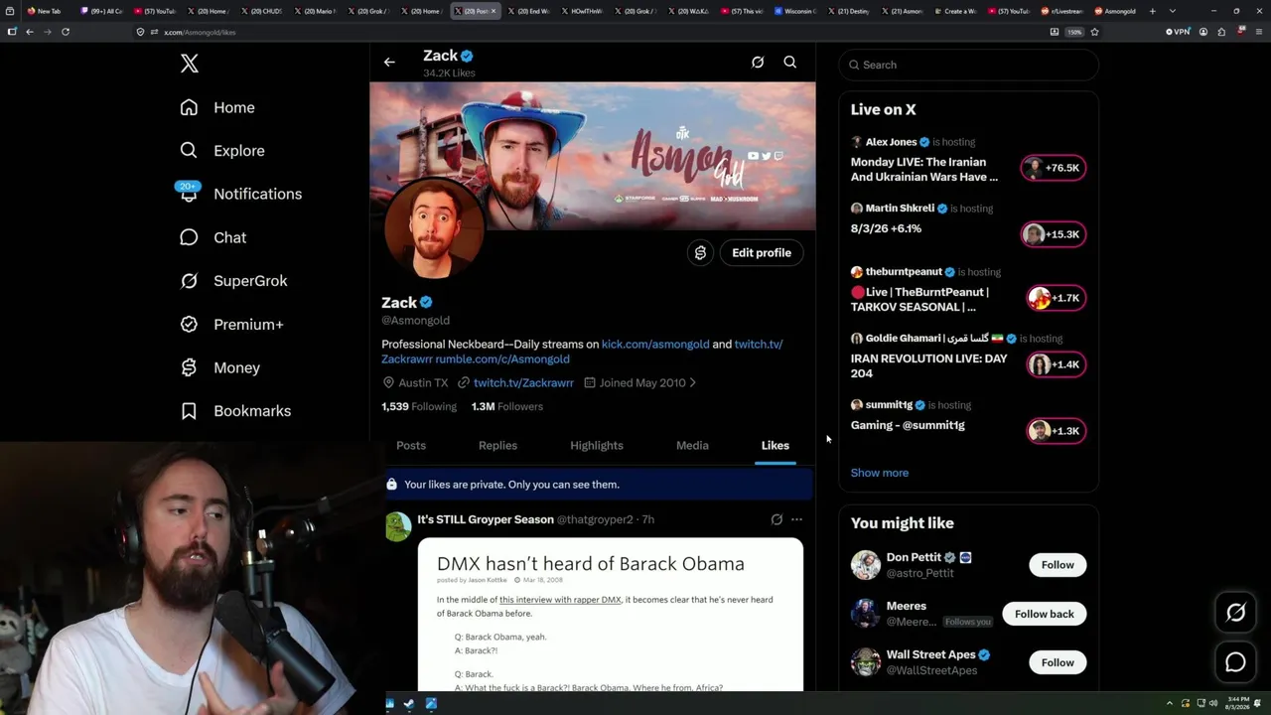
Task: Click the X logo in the sidebar
Action: (x=190, y=65)
